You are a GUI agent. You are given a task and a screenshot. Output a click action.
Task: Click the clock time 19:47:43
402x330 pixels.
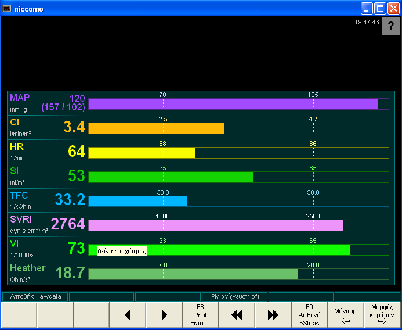point(367,22)
